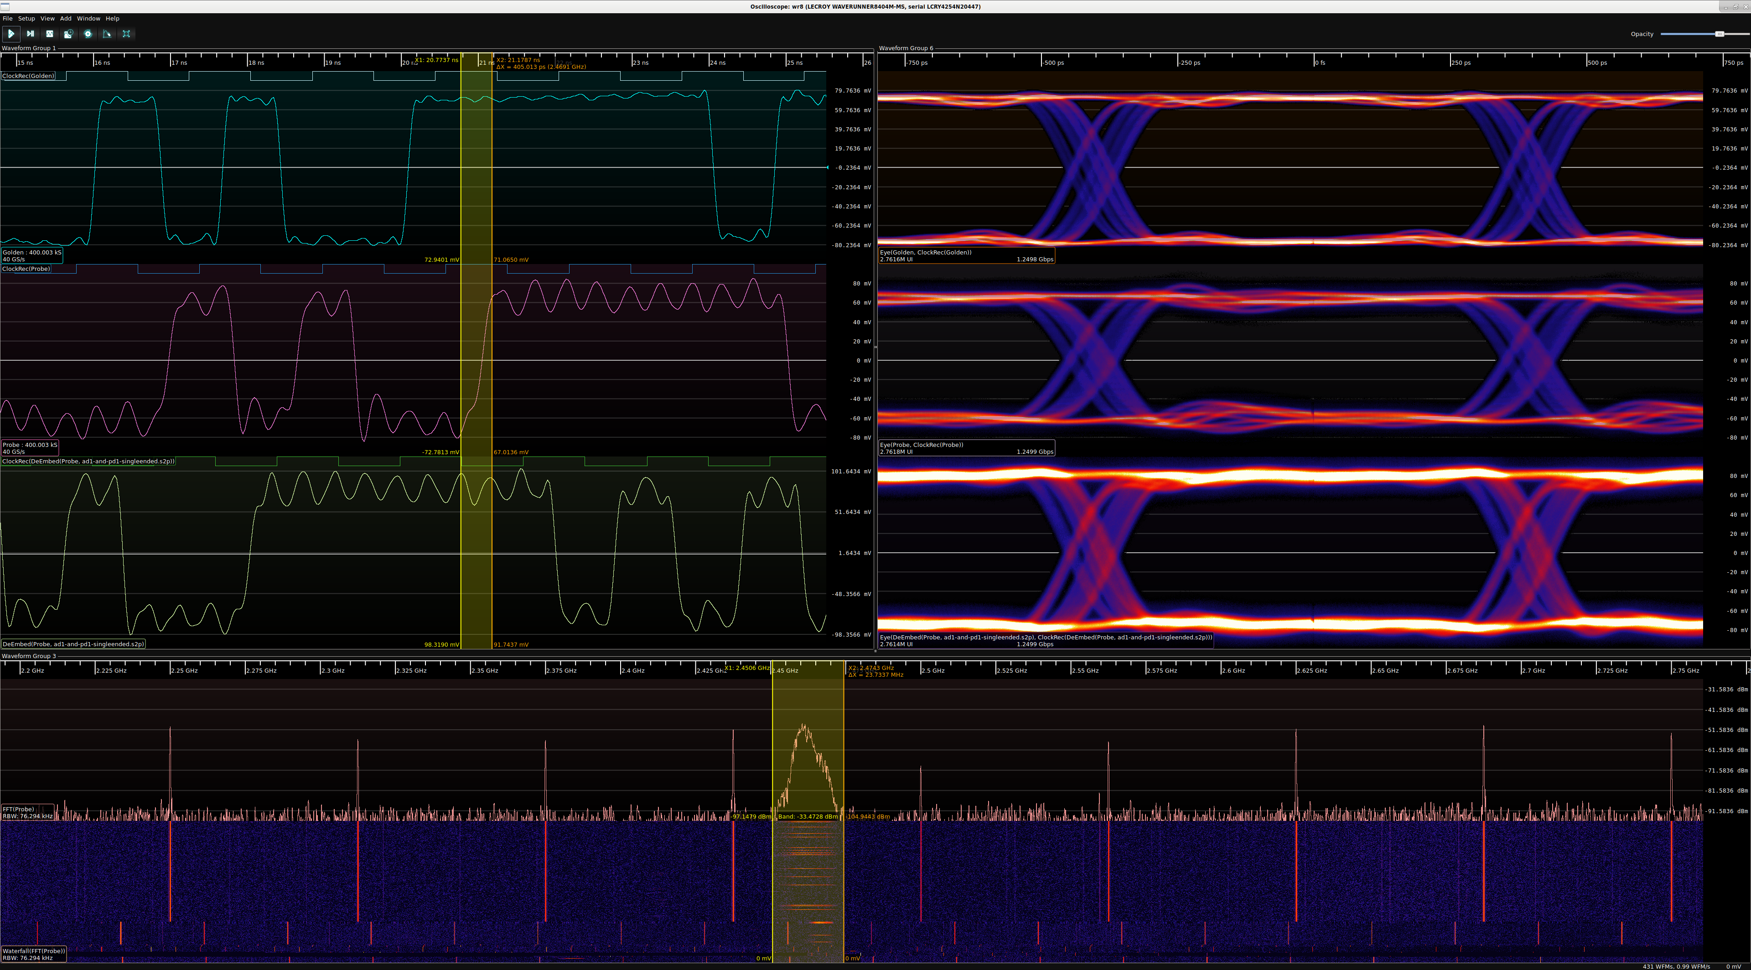Click the 18 ns timeline tick

[x=256, y=62]
